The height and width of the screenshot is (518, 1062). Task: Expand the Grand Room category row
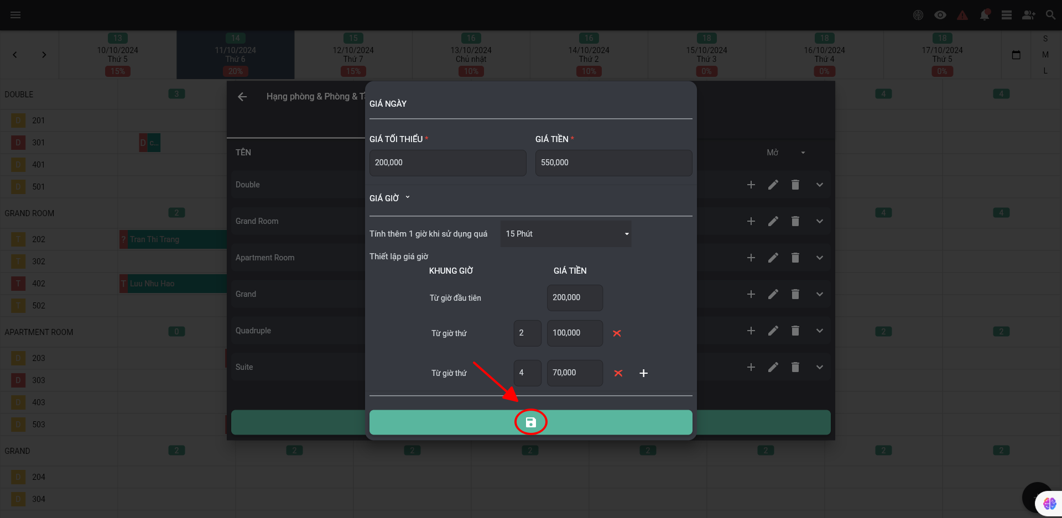coord(820,221)
